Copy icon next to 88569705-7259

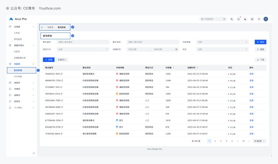click(x=62, y=80)
